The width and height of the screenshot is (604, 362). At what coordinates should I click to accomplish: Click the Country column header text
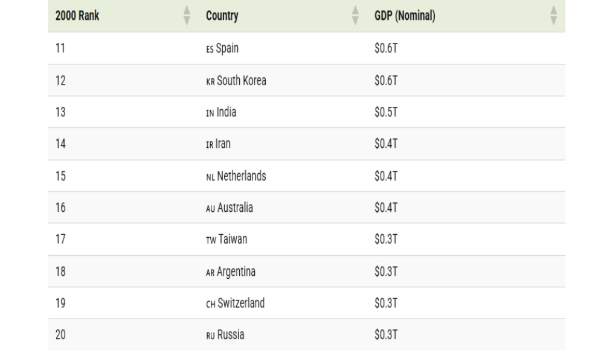tap(222, 16)
